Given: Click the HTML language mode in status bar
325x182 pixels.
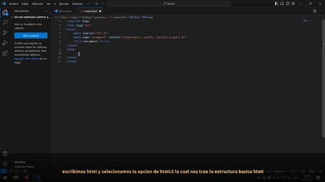Looking at the screenshot, I should click(312, 171).
